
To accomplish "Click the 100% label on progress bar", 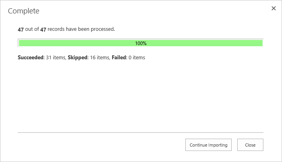I will pyautogui.click(x=141, y=43).
